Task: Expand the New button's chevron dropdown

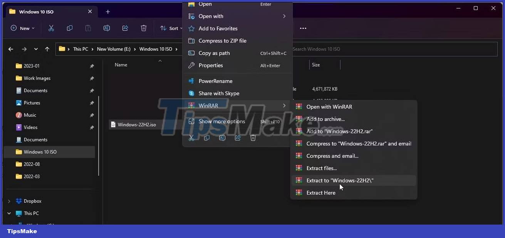Action: 33,28
